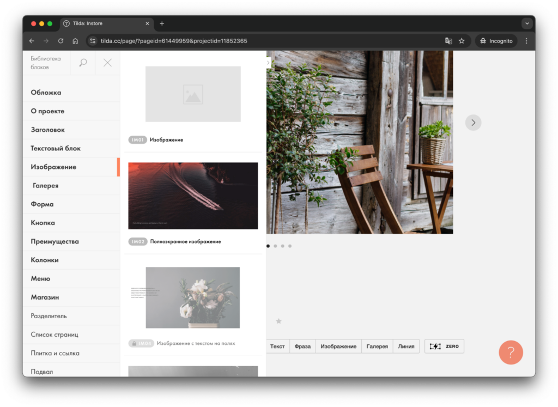Viewport: 558px width, 407px height.
Task: Open the Обложка block category
Action: tap(46, 93)
